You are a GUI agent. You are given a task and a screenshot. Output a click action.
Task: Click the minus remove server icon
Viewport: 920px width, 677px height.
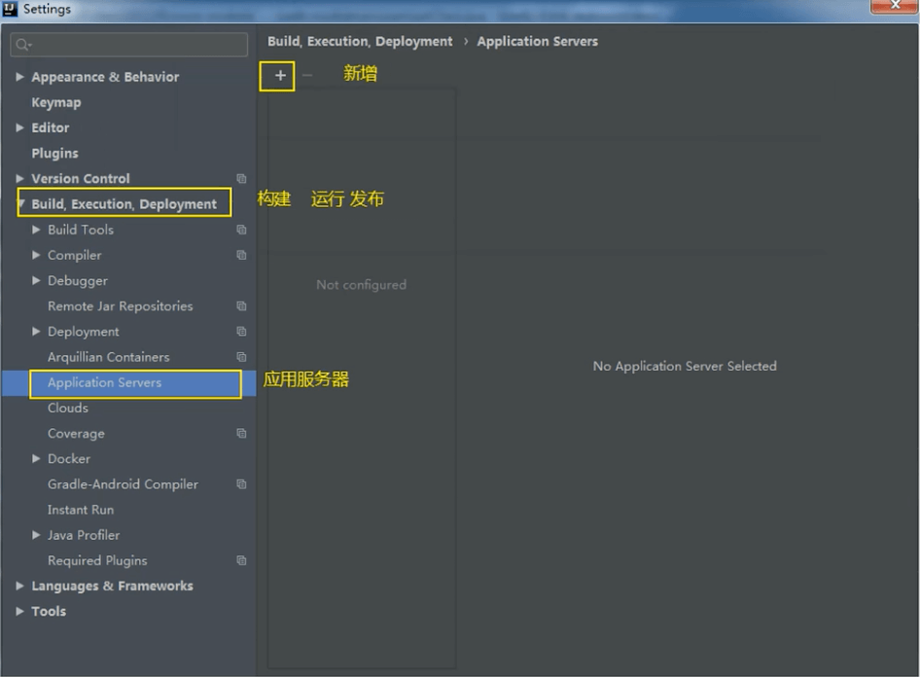tap(307, 76)
